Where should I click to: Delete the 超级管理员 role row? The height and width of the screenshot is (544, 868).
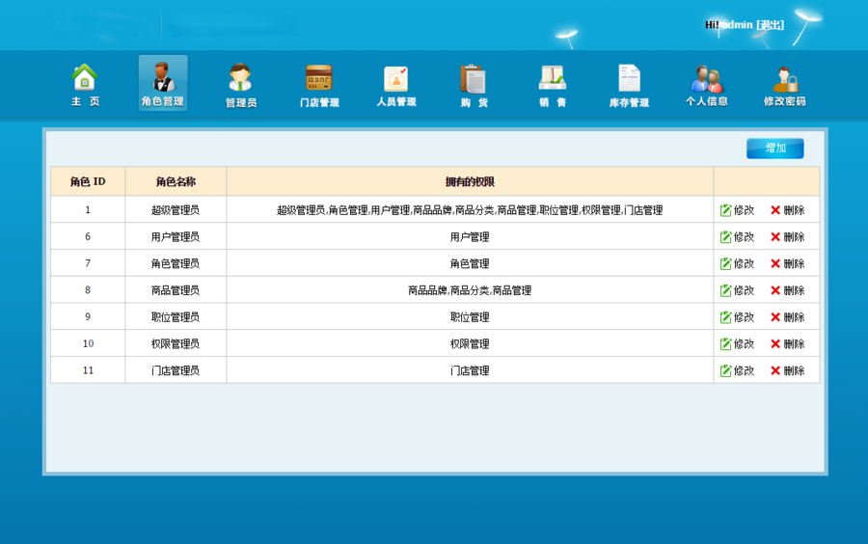[x=787, y=210]
